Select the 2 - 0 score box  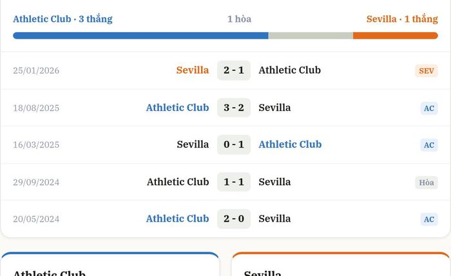pyautogui.click(x=234, y=219)
